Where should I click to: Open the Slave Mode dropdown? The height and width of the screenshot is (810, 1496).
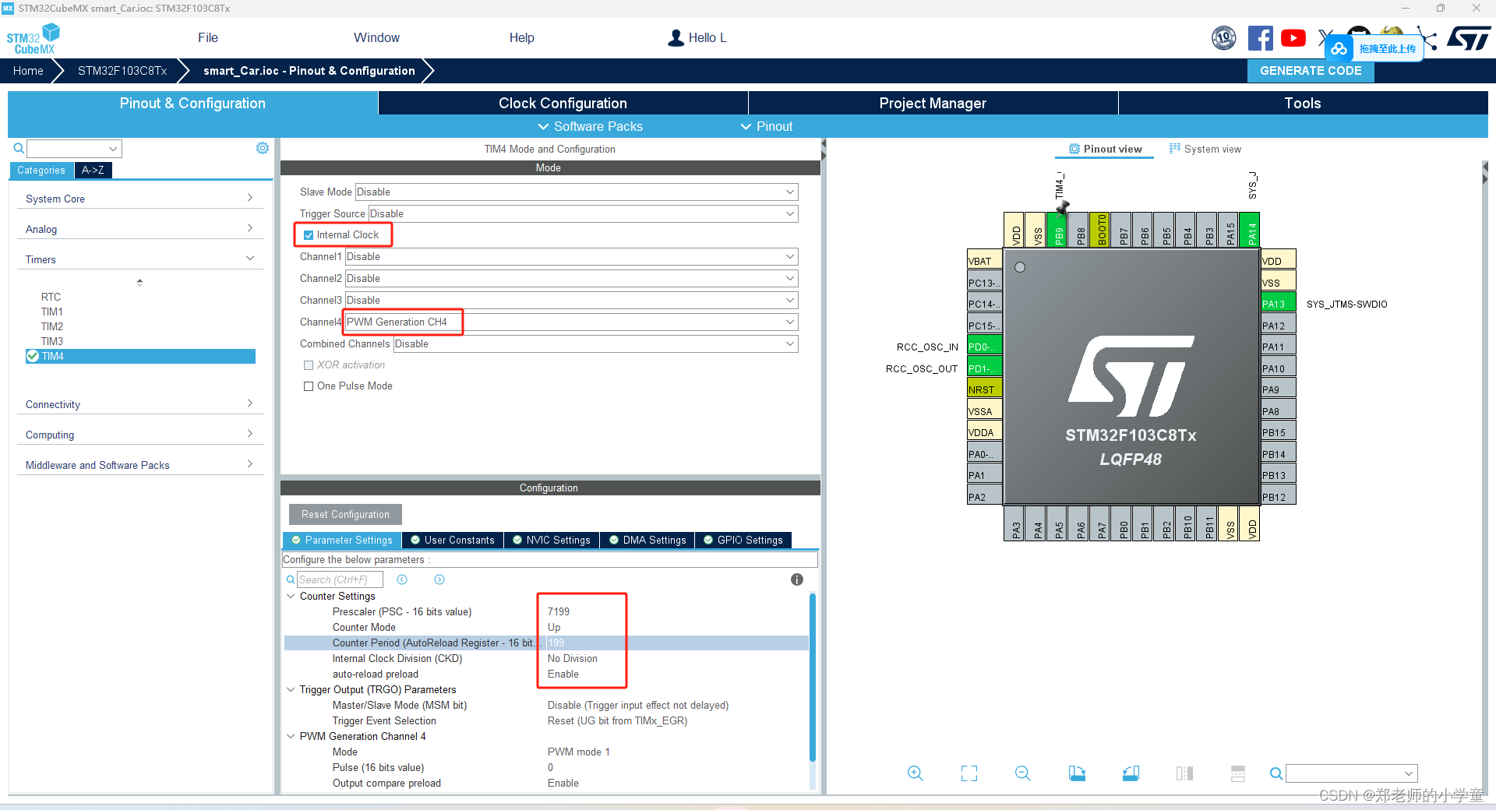577,192
